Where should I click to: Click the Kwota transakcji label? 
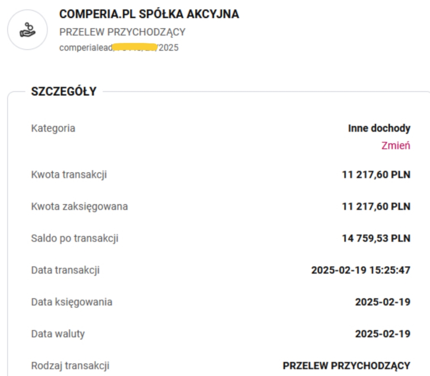(69, 175)
